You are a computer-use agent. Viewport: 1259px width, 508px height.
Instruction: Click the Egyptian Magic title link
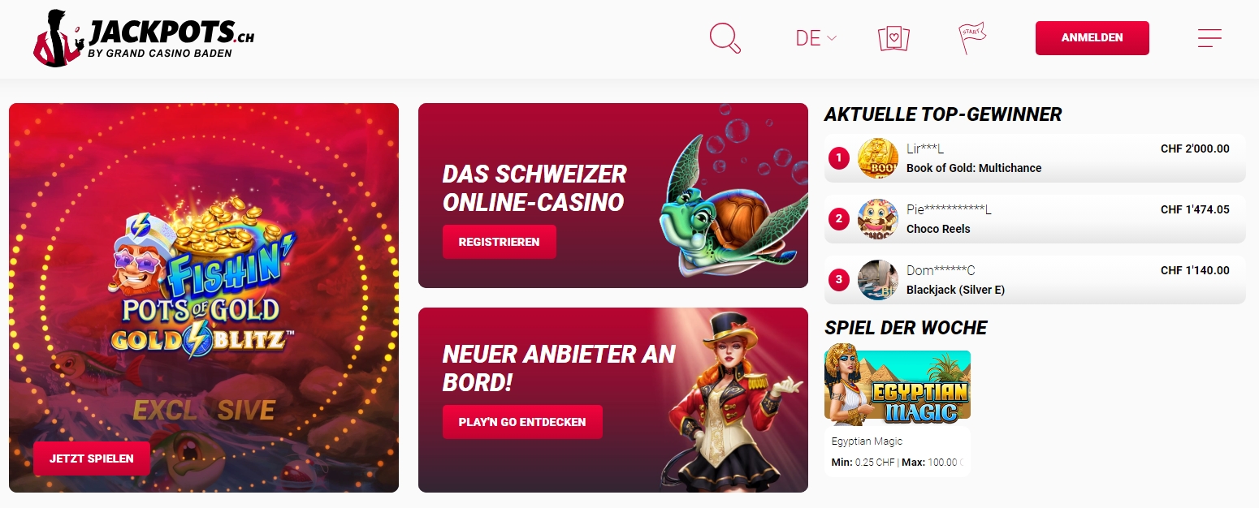(867, 441)
